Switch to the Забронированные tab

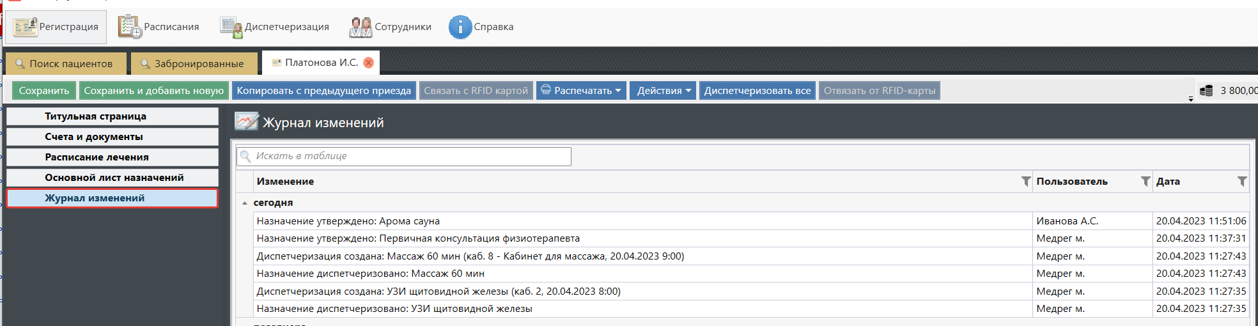pos(193,64)
